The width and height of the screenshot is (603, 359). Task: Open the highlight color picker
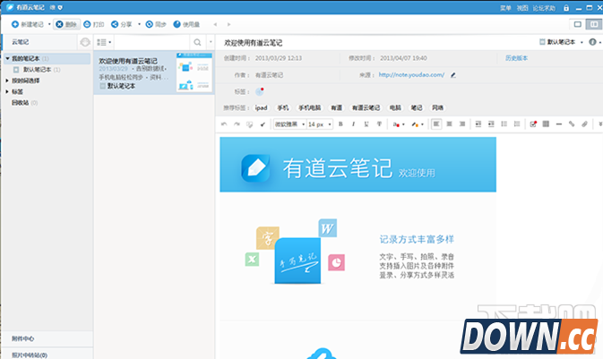tap(418, 124)
